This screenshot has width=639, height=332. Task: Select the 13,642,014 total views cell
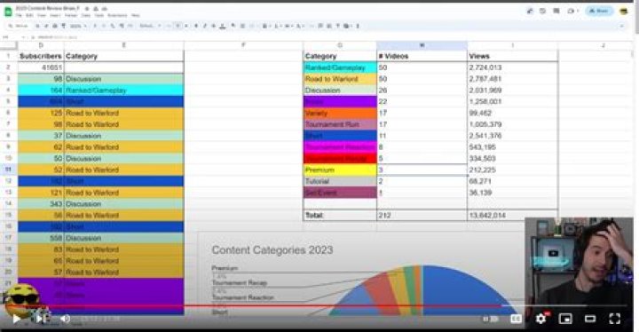(x=512, y=215)
